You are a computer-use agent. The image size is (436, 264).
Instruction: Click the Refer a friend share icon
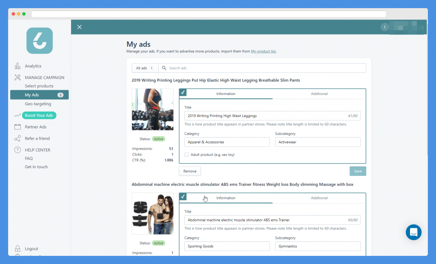(17, 138)
